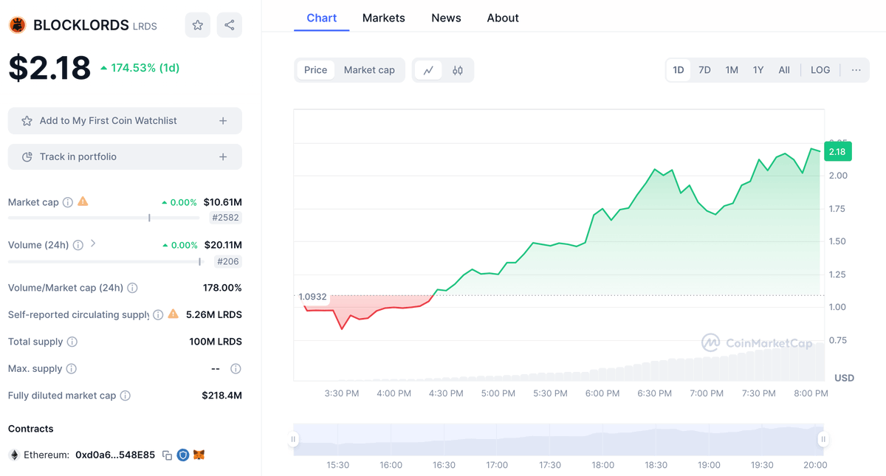Click the Market cap rank progress bar
Screen dimensions: 886x476
pos(104,218)
